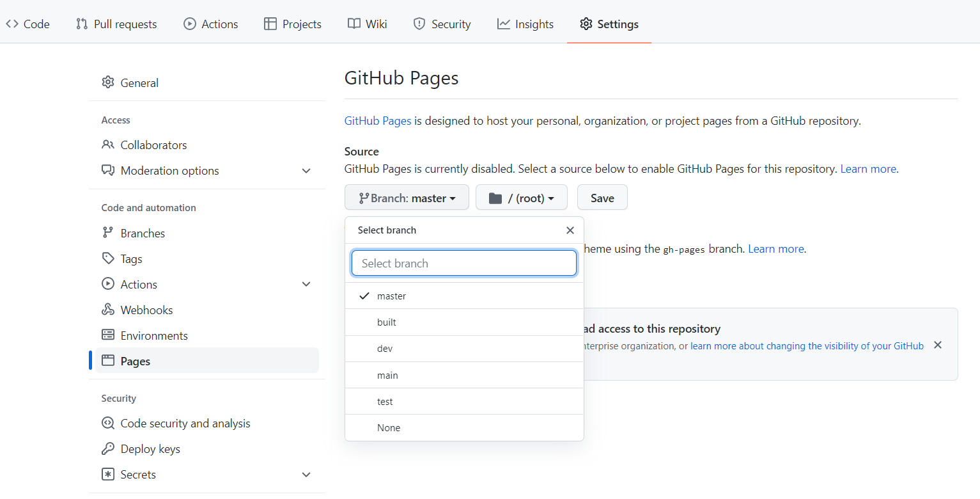Open link about changing visibility
This screenshot has height=499, width=980.
[x=807, y=345]
